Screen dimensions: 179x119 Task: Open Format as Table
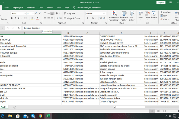(124, 16)
